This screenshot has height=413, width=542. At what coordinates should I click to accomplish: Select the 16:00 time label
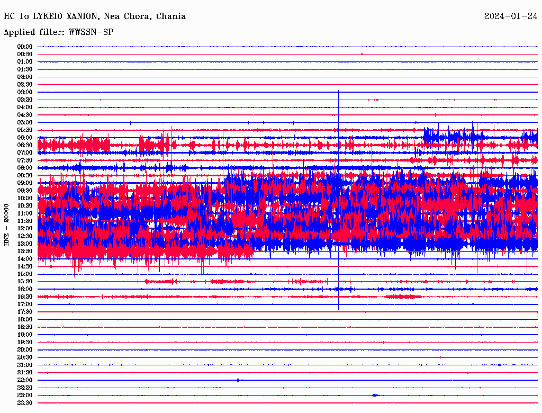click(25, 289)
